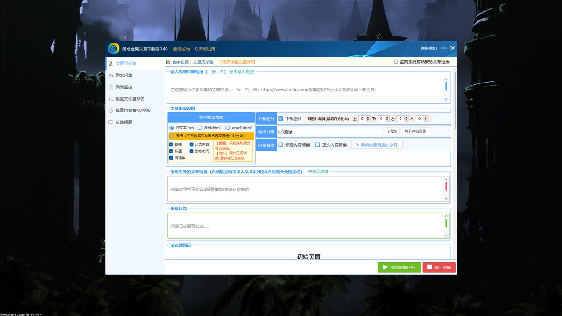Enable 标题内容替换 checkbox
Image resolution: width=562 pixels, height=316 pixels.
[x=281, y=145]
